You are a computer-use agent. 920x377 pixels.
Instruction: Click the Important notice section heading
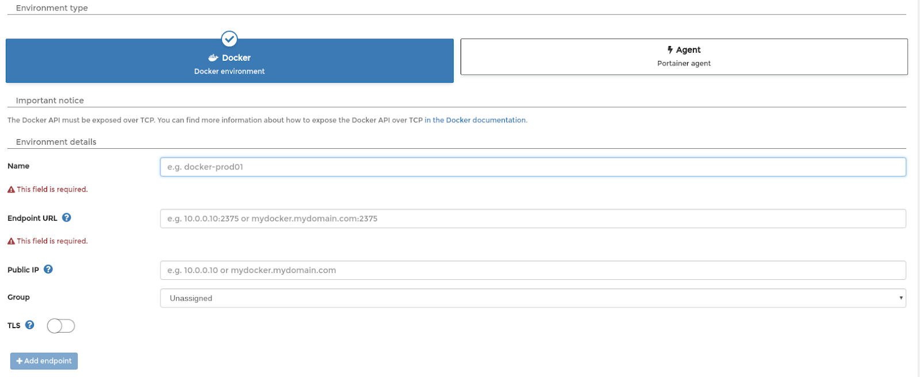click(50, 101)
